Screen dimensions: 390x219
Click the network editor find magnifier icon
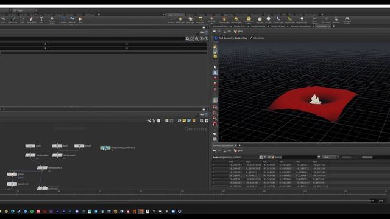click(x=202, y=120)
